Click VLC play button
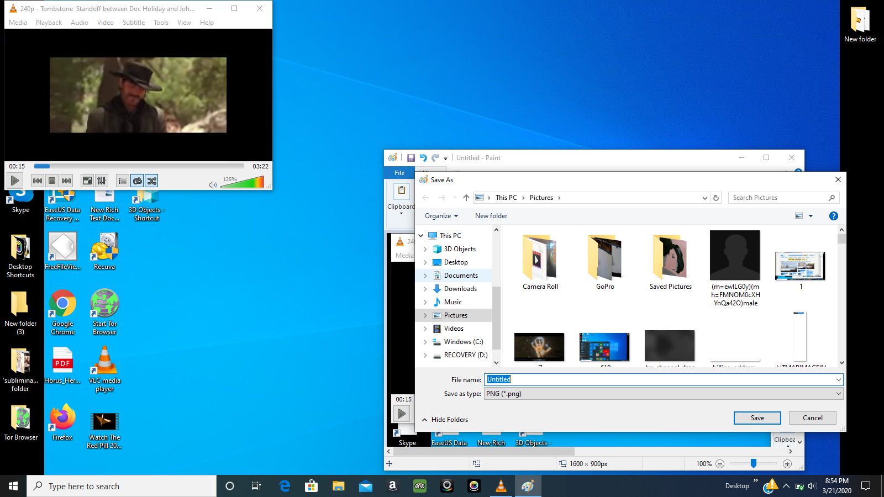The image size is (884, 497). click(15, 181)
